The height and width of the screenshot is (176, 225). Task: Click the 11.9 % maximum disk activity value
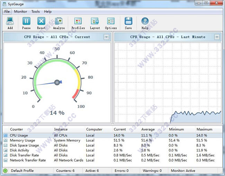[201, 150]
